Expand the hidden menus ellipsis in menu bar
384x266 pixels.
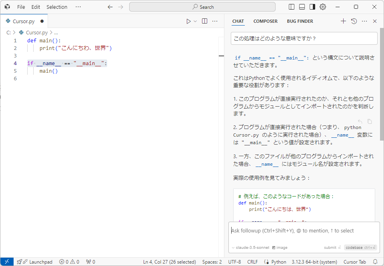coord(78,7)
